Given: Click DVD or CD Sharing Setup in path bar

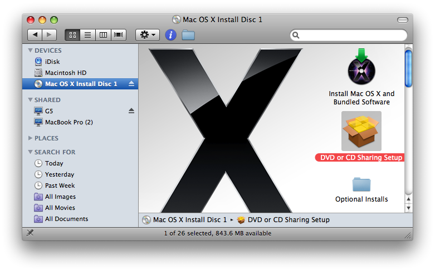Looking at the screenshot, I should (284, 219).
